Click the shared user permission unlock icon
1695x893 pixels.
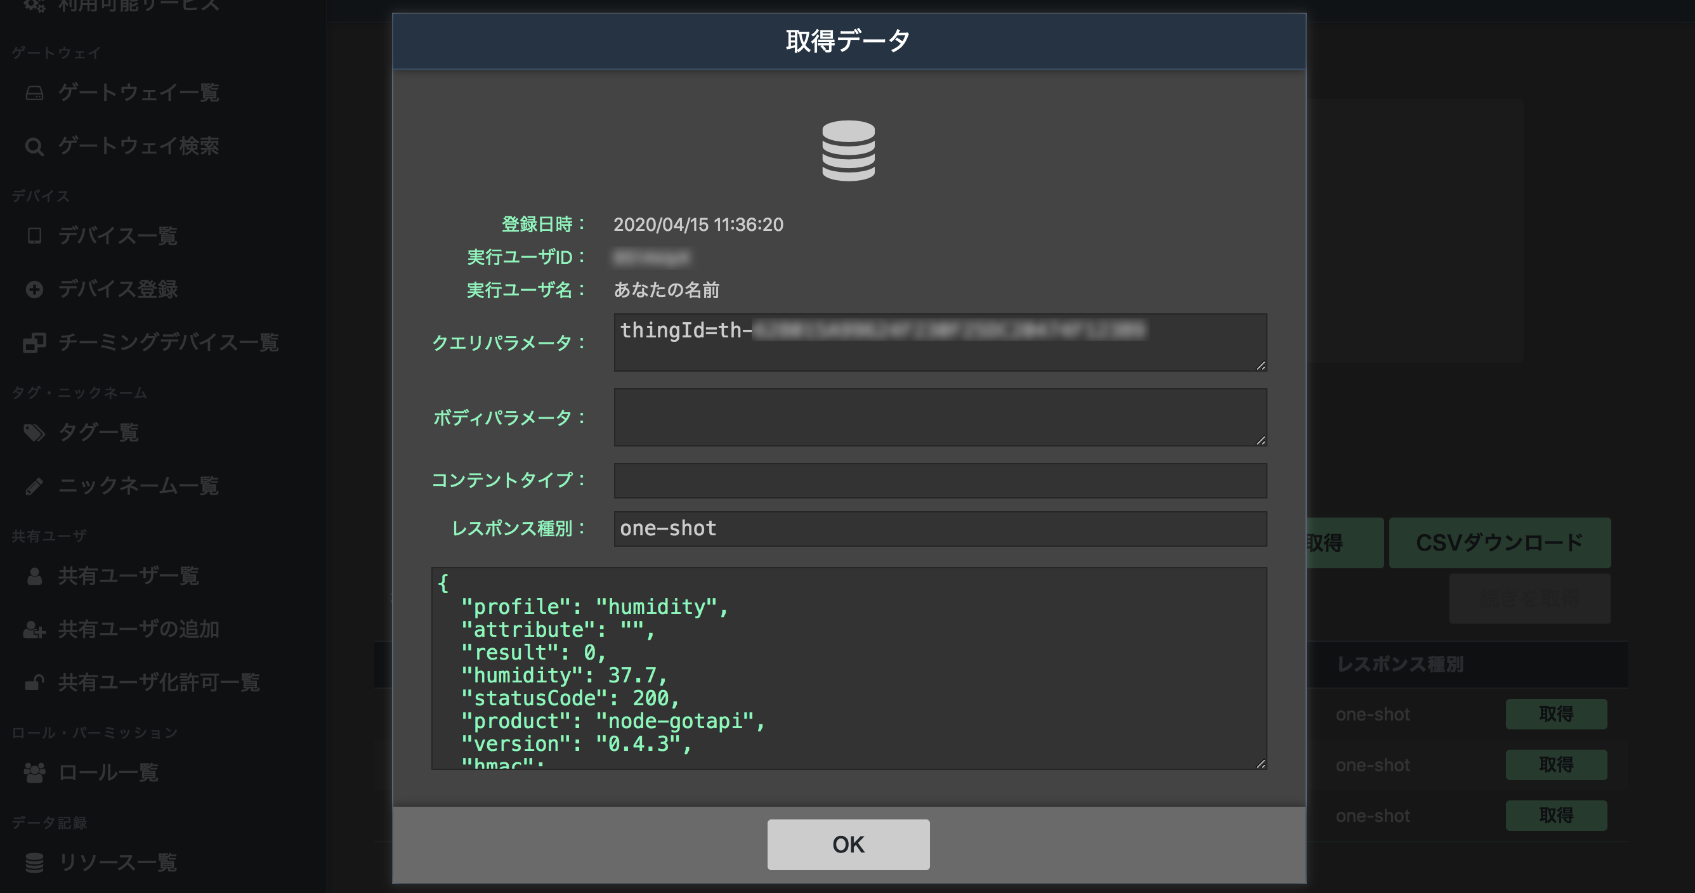click(x=34, y=682)
